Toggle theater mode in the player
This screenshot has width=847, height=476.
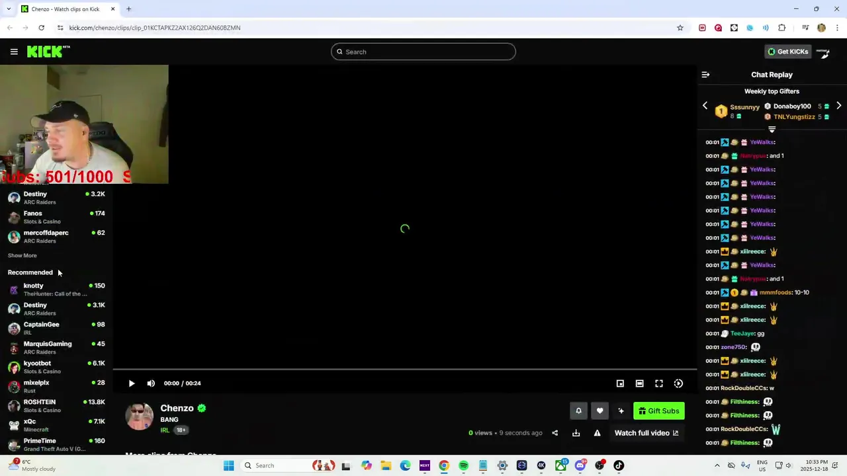639,383
